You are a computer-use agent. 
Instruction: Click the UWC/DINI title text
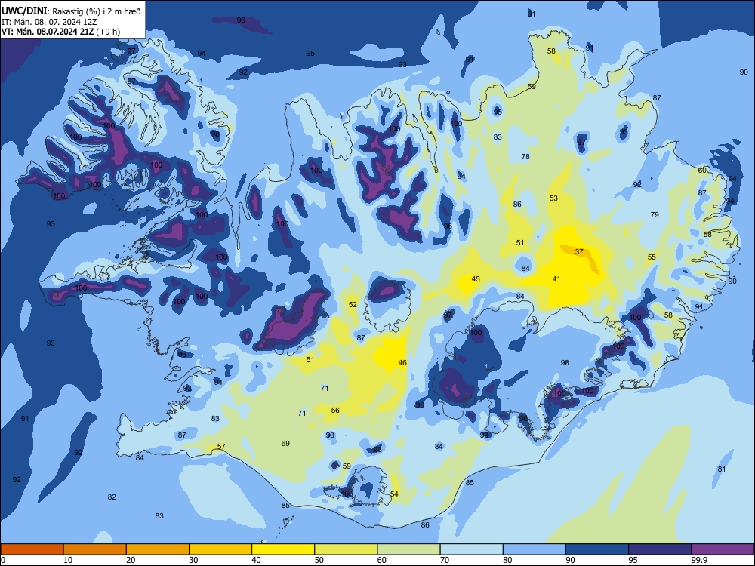(23, 11)
